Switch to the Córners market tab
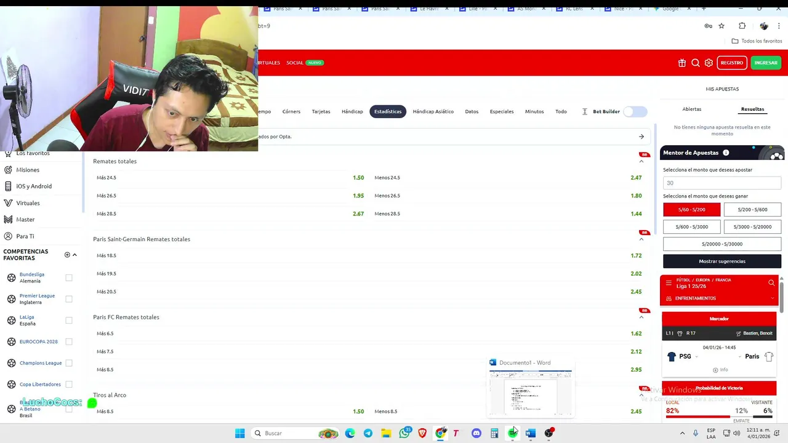 tap(291, 111)
